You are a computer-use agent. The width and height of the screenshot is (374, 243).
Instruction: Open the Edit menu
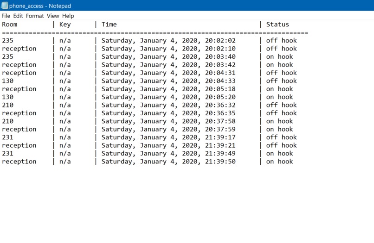[18, 16]
